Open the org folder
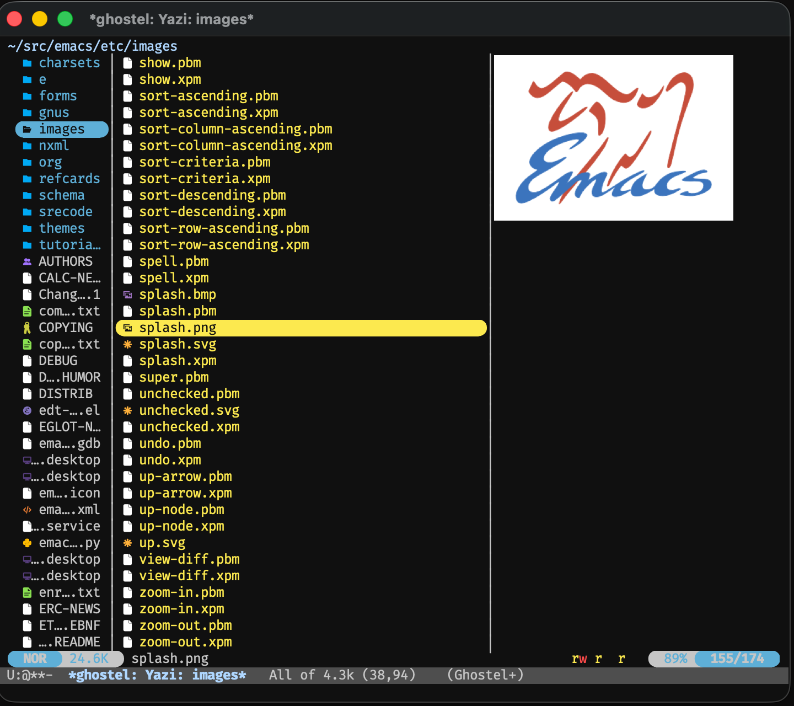The image size is (794, 706). (50, 162)
